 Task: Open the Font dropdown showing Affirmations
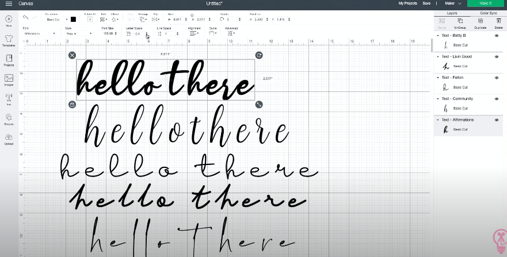(39, 33)
